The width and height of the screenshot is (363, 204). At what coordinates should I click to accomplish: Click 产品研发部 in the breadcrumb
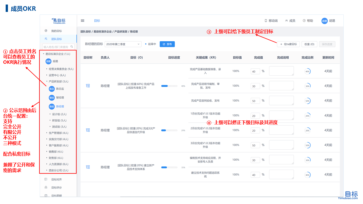pyautogui.click(x=121, y=31)
